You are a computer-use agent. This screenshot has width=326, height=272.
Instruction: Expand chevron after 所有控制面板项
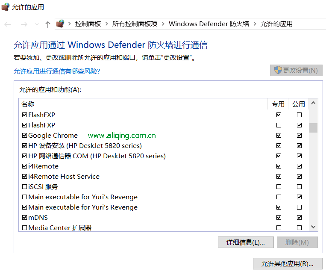[163, 24]
